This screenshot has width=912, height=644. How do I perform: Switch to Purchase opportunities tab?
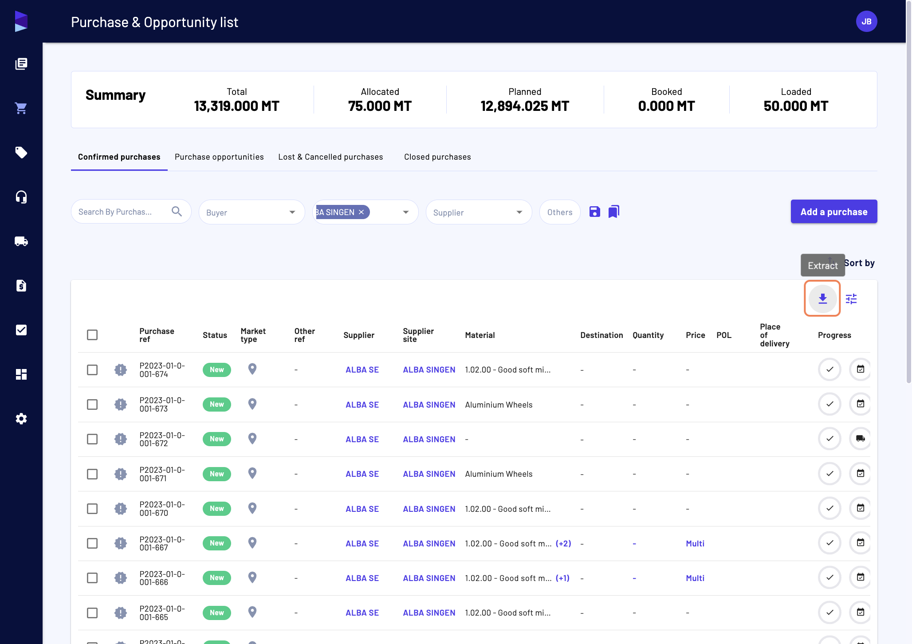(x=219, y=157)
